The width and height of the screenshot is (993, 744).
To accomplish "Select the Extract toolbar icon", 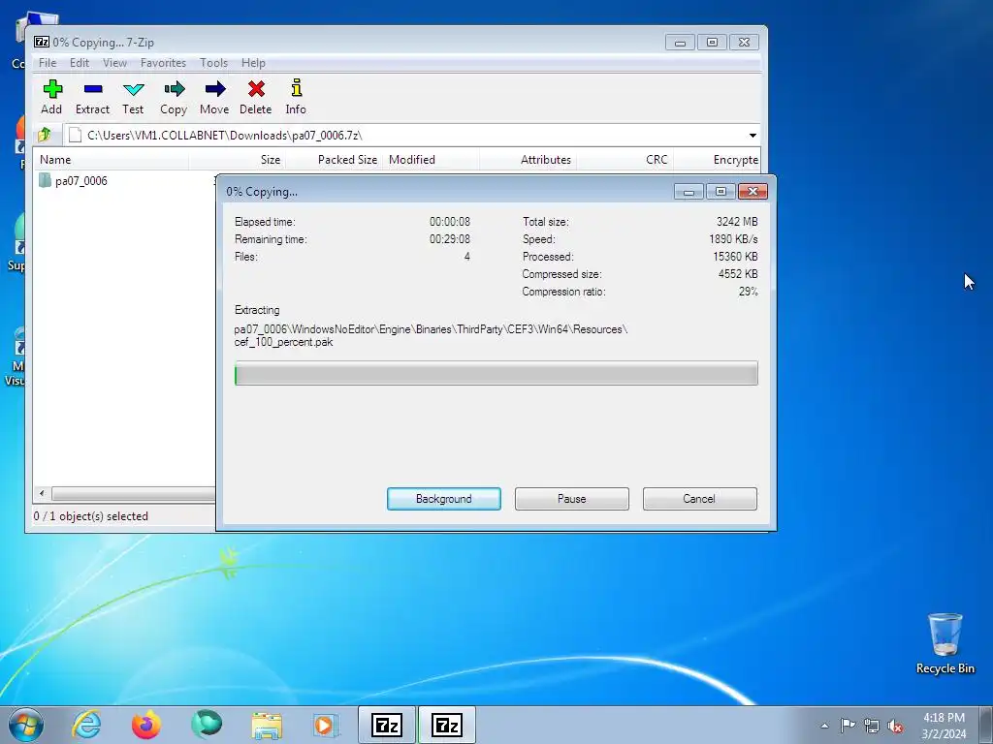I will tap(92, 89).
